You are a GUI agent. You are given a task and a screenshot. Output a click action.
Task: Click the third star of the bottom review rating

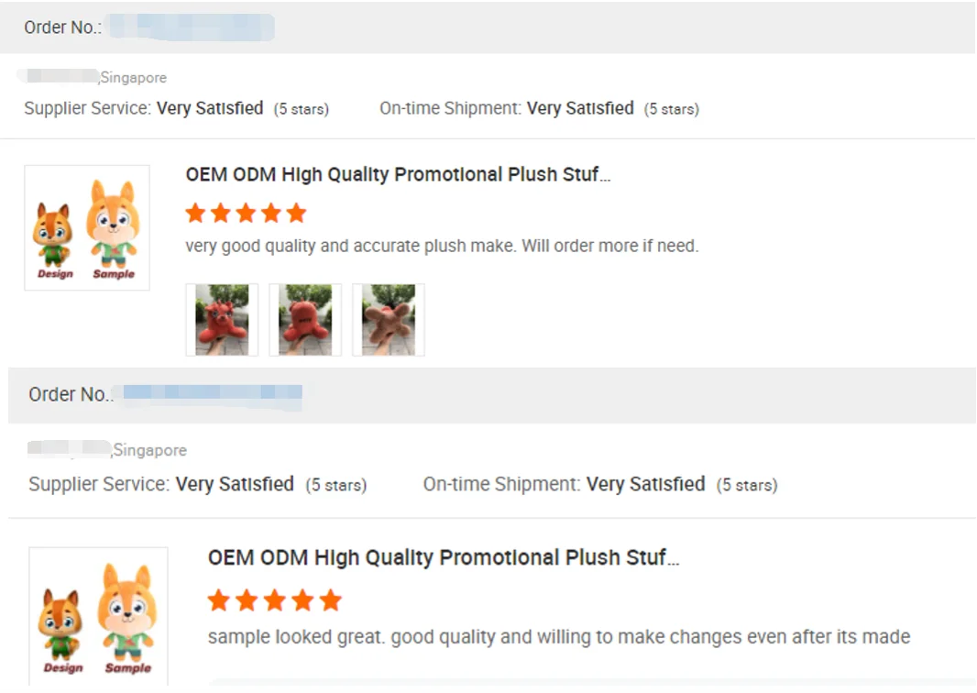point(275,600)
